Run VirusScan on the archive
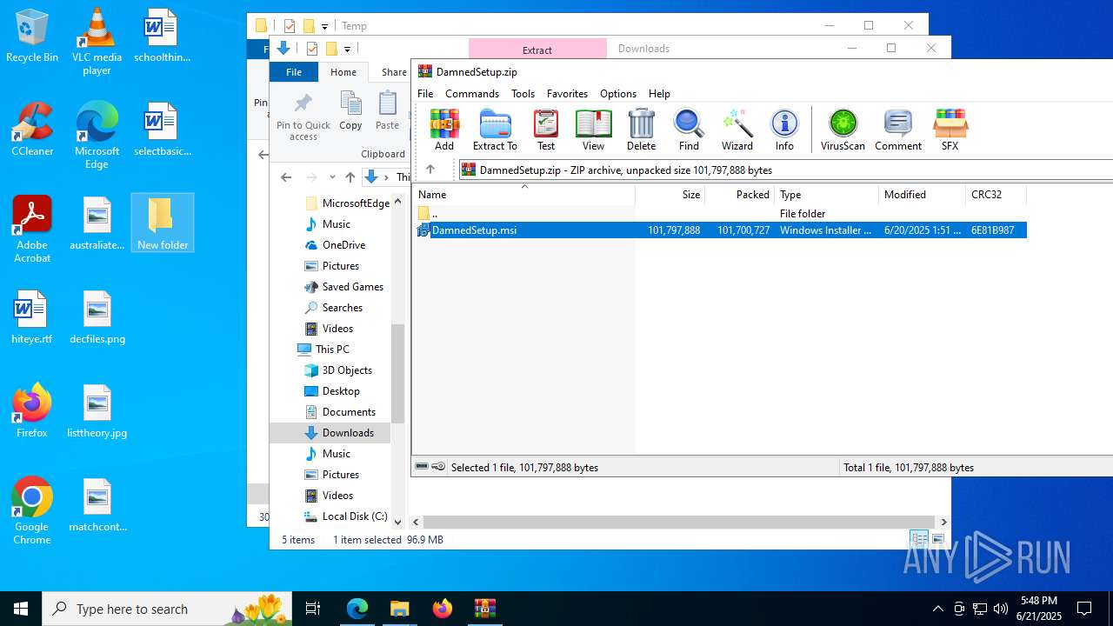1113x626 pixels. (x=843, y=130)
